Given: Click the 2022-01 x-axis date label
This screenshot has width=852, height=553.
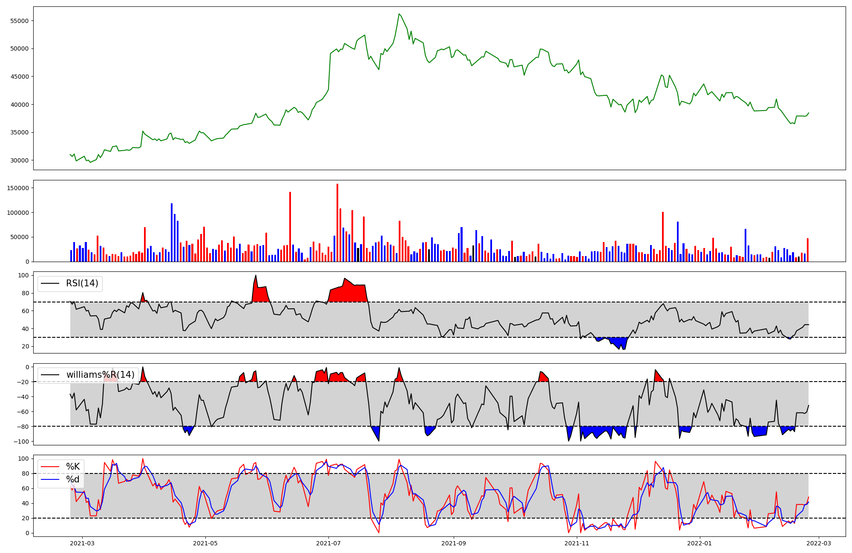Looking at the screenshot, I should click(x=700, y=543).
